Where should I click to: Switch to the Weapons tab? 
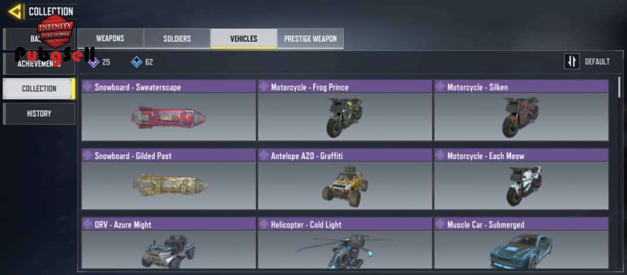point(110,39)
